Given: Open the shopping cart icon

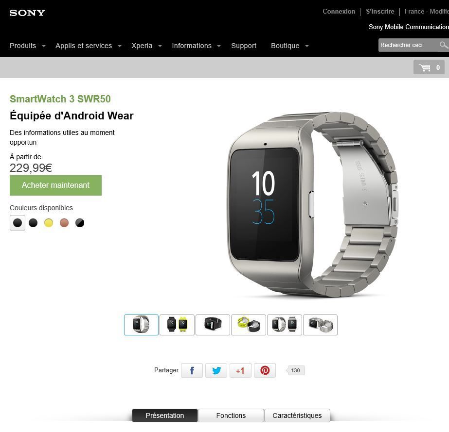Looking at the screenshot, I should [x=429, y=67].
